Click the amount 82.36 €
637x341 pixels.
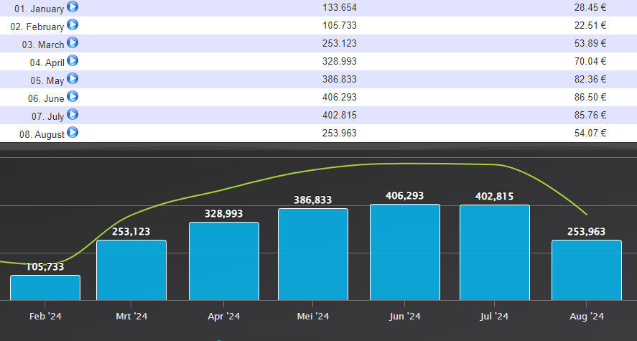point(590,79)
